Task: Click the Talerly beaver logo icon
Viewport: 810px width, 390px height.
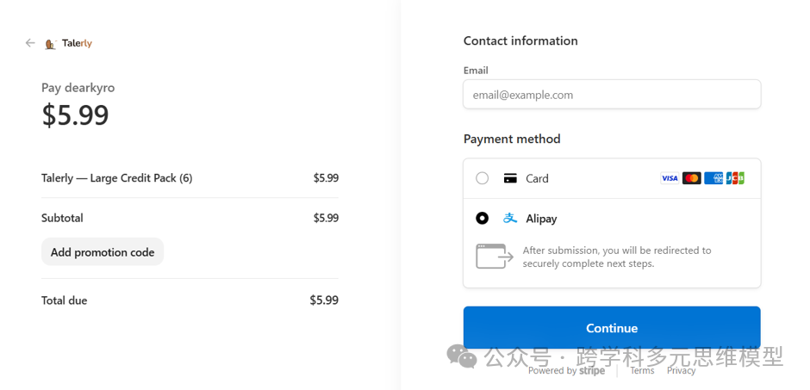Action: pyautogui.click(x=51, y=45)
